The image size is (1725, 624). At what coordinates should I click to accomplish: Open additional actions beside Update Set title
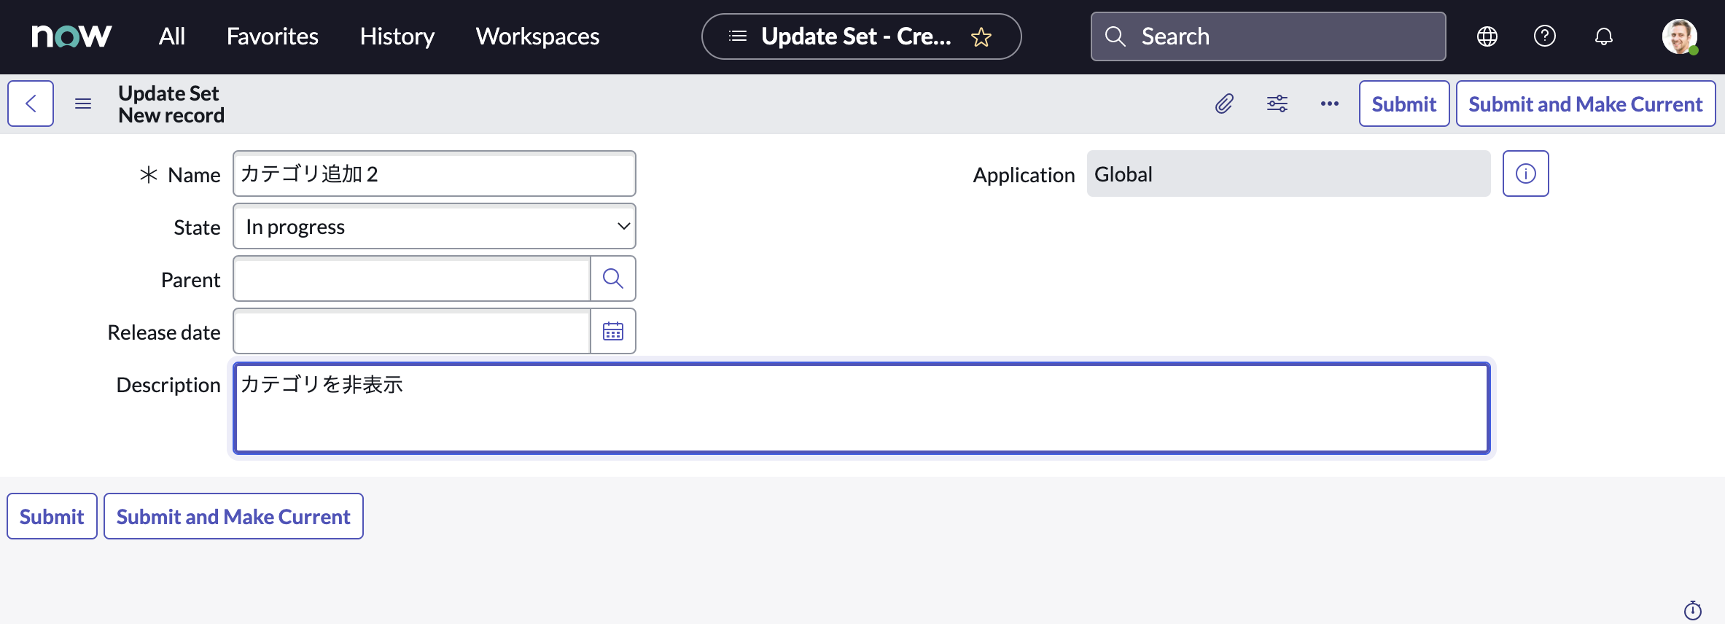pos(83,103)
